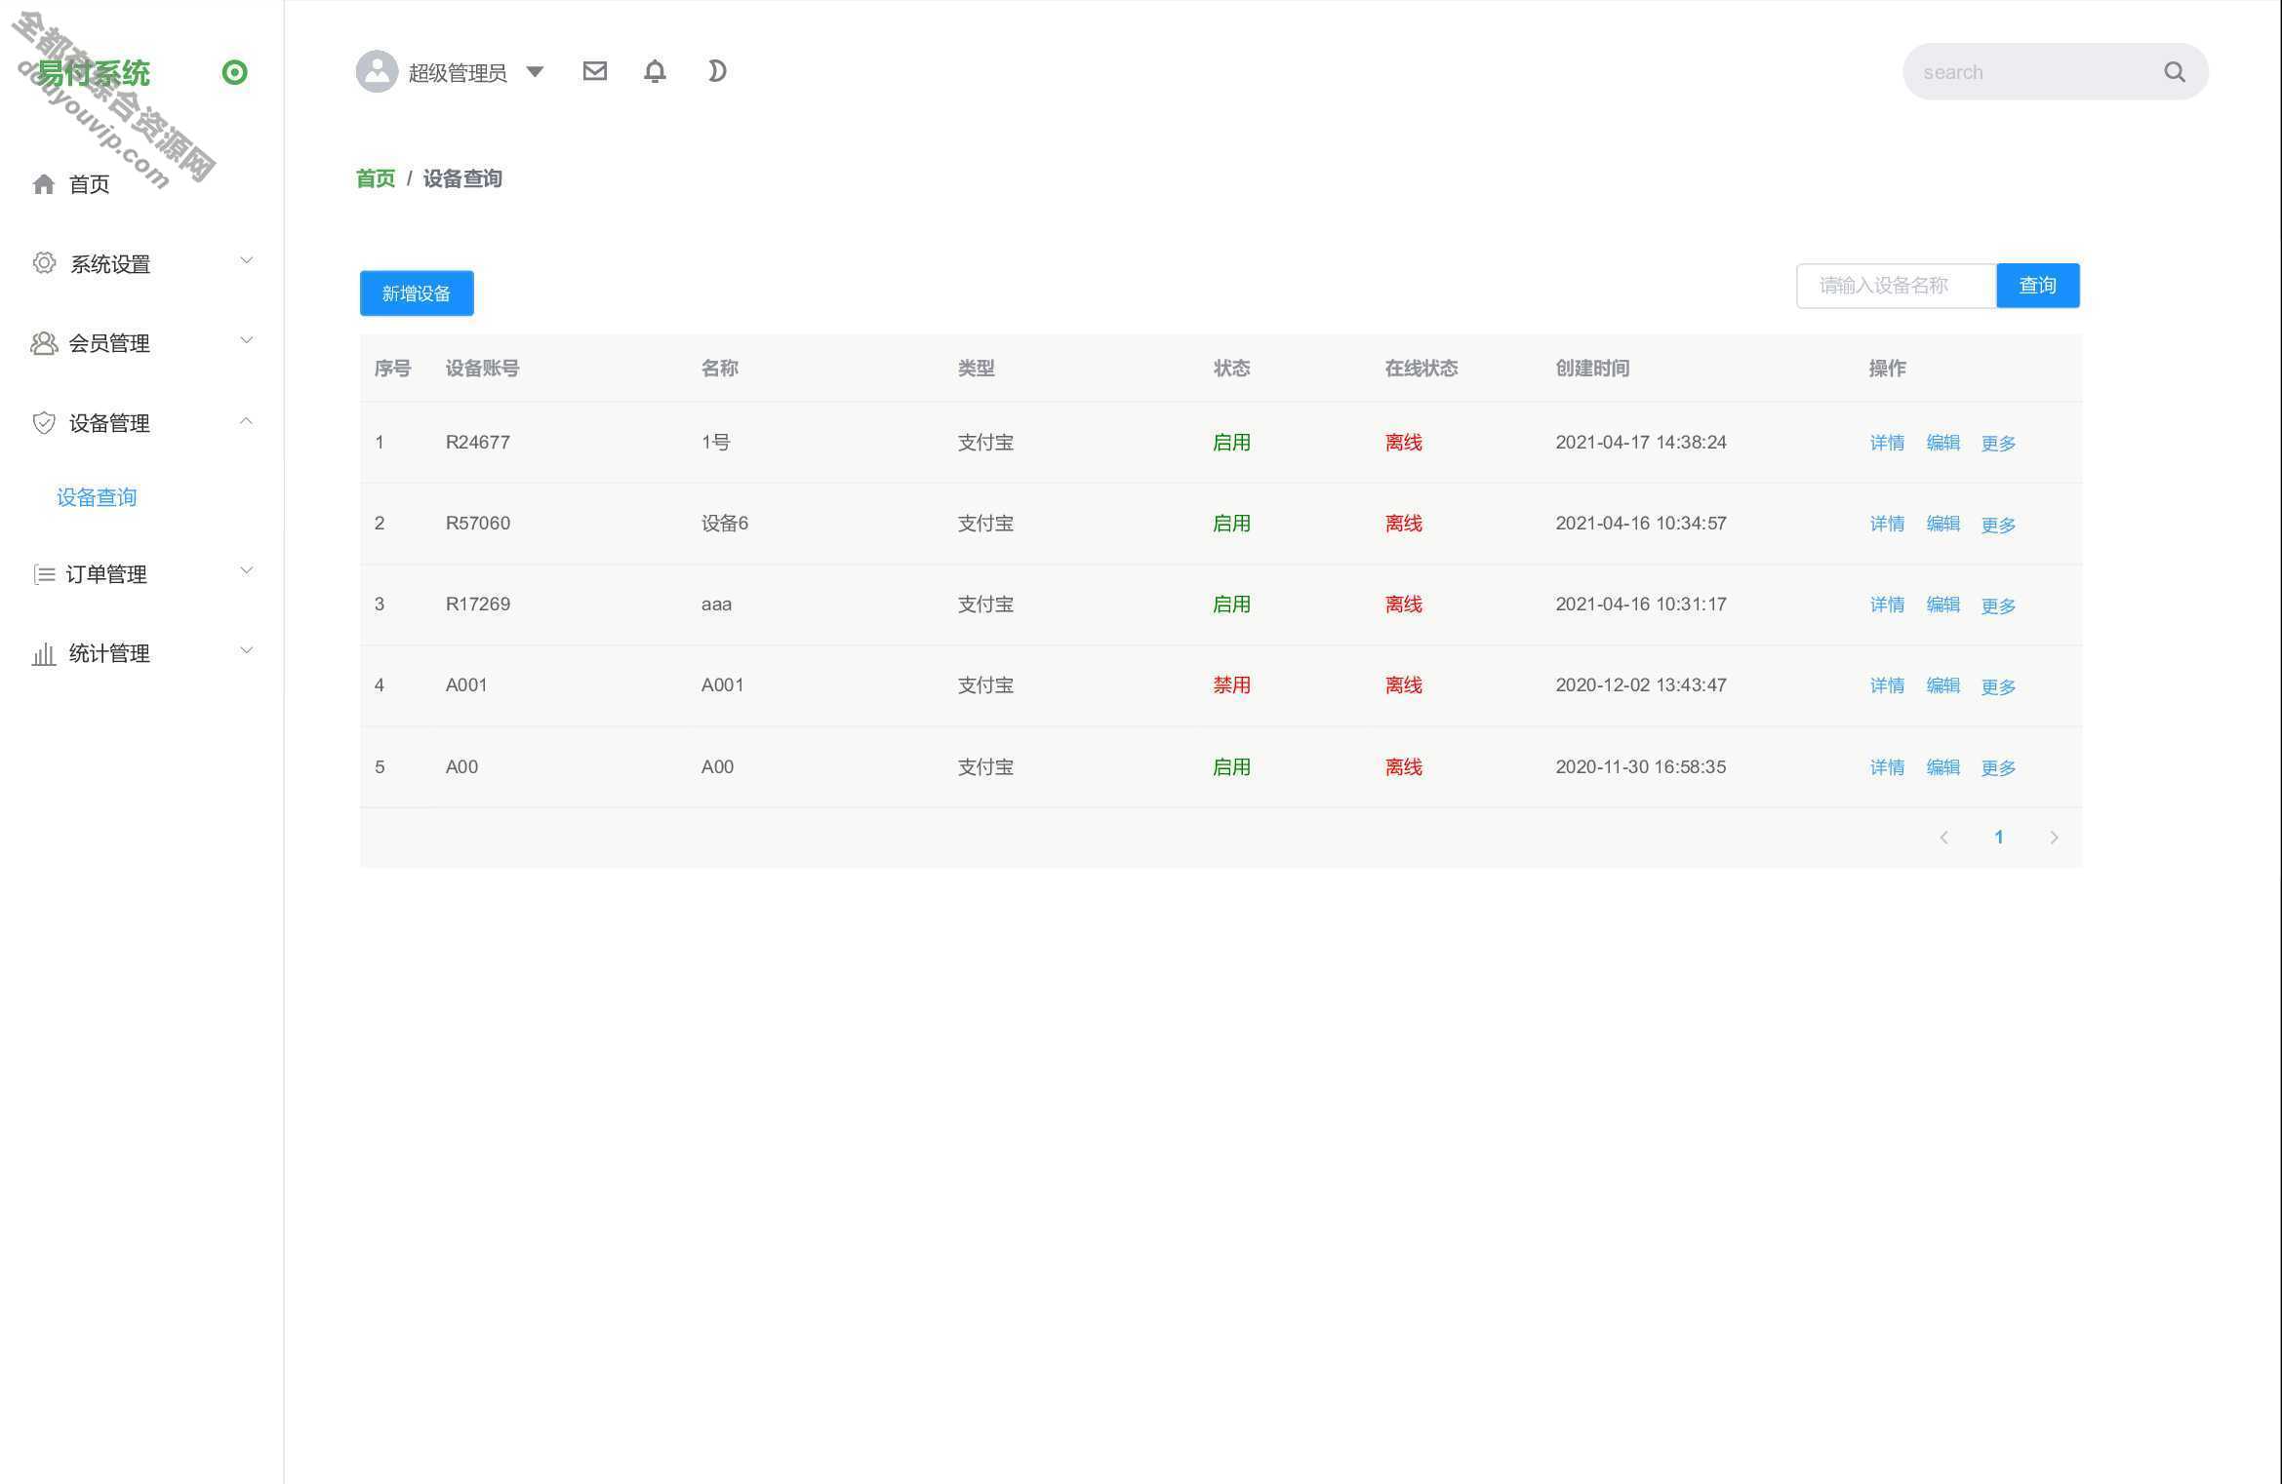
Task: Expand the 订单管理 menu chevron
Action: click(246, 570)
